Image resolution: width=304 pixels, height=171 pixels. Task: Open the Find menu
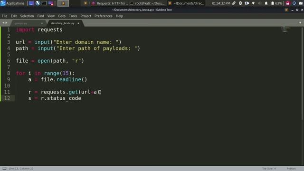40,16
